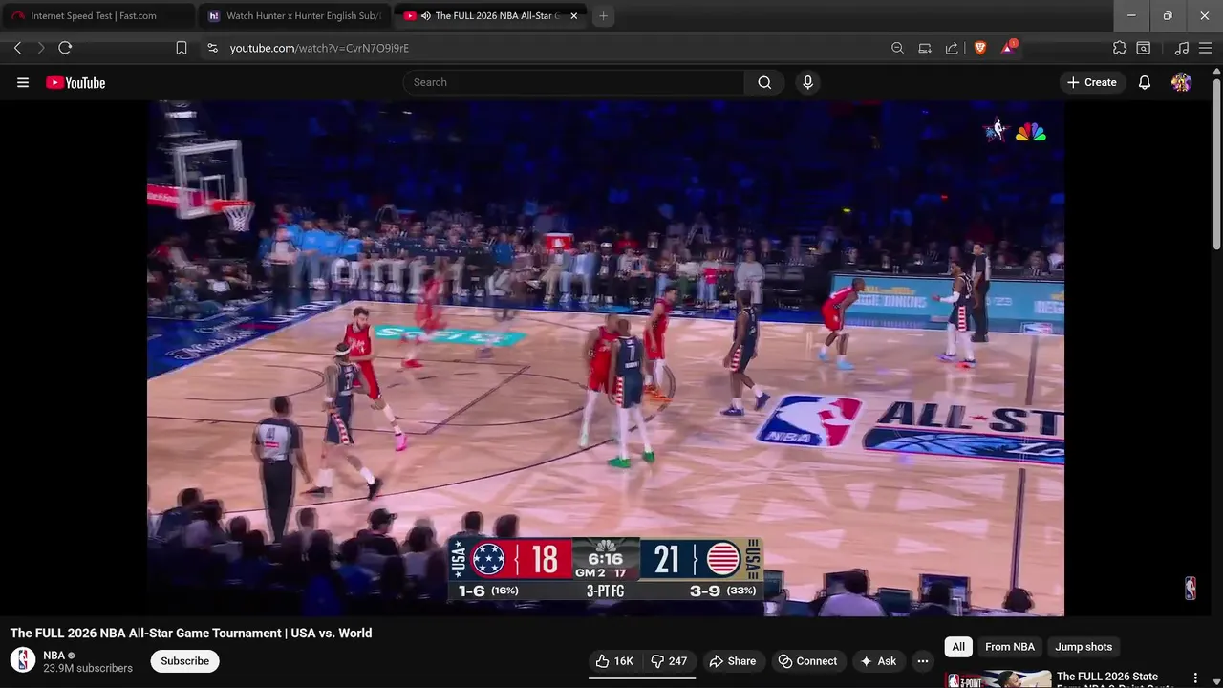Open browser extensions puzzle icon

click(1120, 48)
